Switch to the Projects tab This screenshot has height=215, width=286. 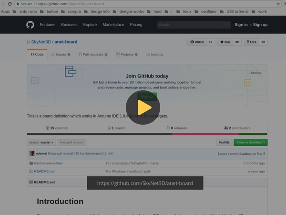coord(127,54)
